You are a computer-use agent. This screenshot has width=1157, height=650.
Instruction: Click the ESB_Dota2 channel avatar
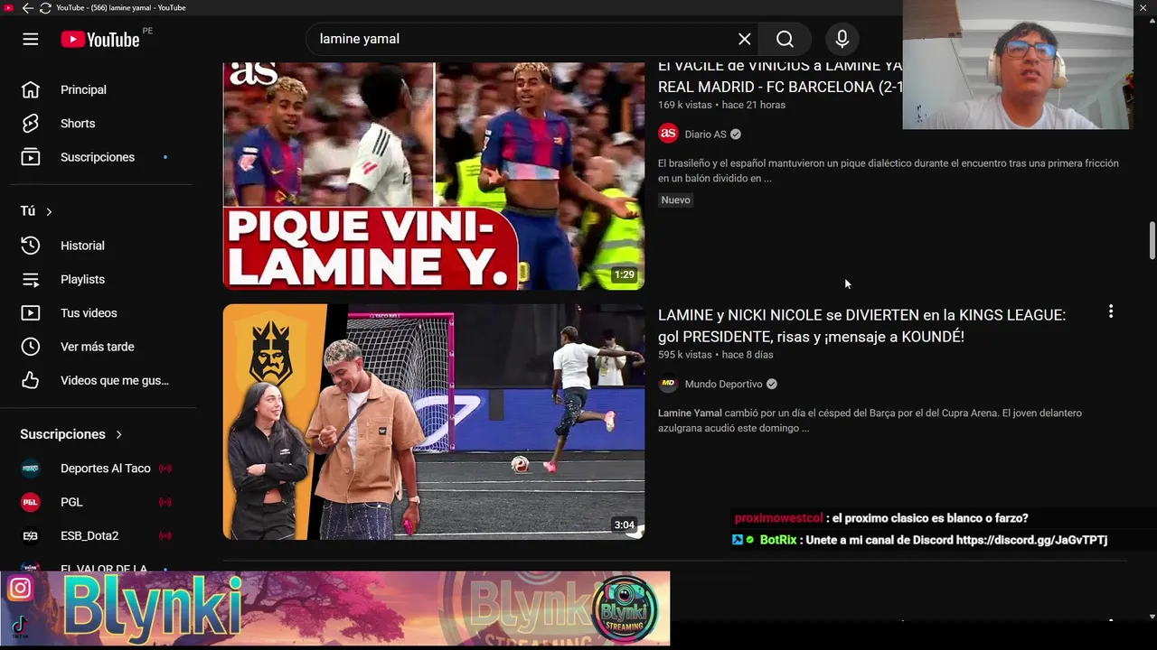31,535
